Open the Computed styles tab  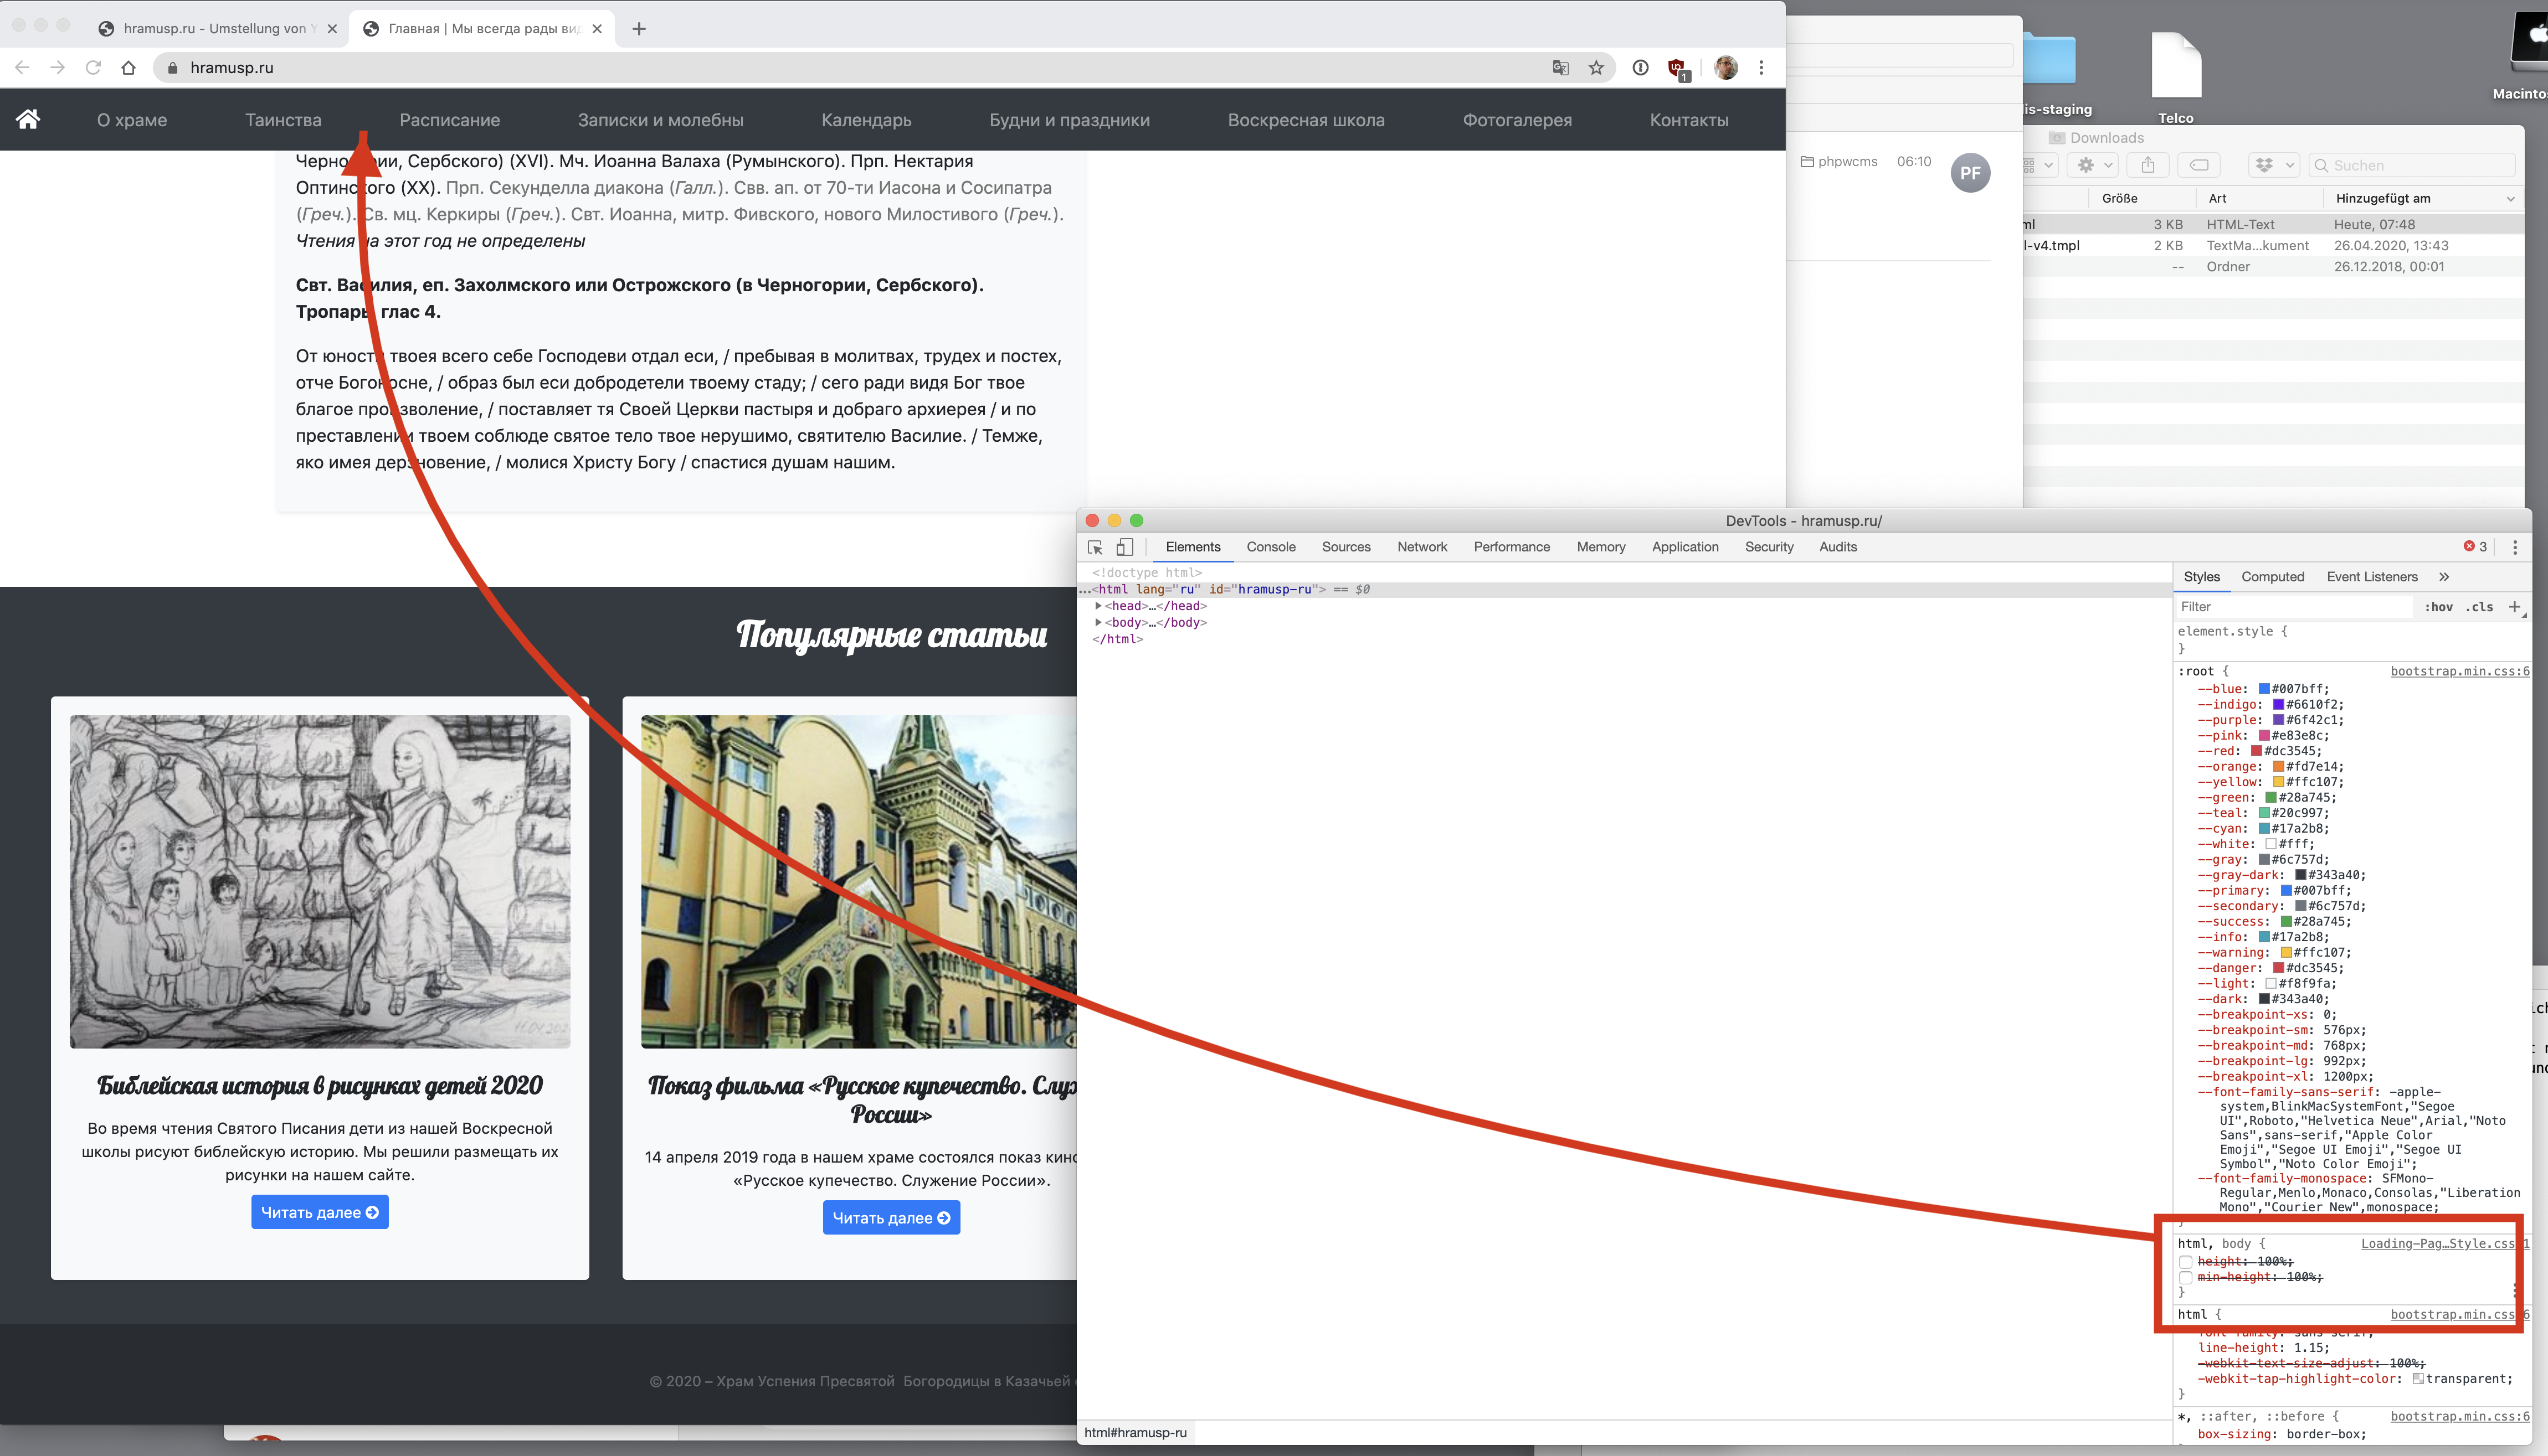(x=2272, y=577)
